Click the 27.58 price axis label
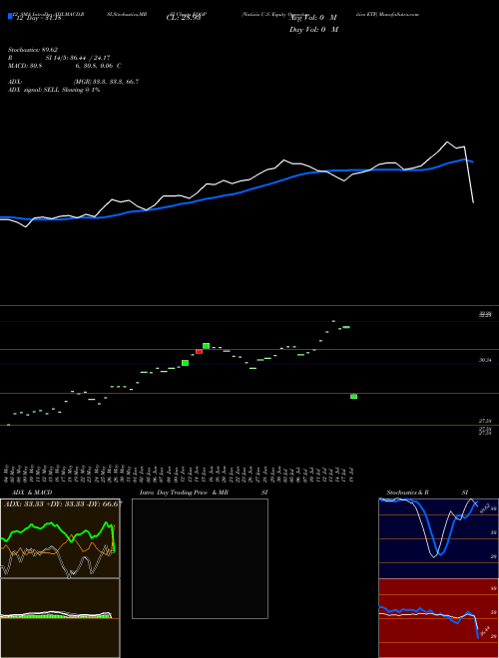The image size is (499, 658). coord(485,421)
